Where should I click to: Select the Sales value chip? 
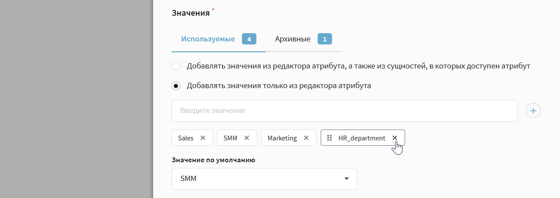(x=185, y=138)
